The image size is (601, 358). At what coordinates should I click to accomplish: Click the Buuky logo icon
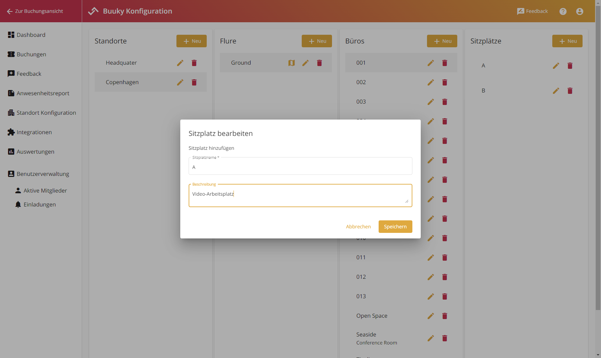pos(93,11)
